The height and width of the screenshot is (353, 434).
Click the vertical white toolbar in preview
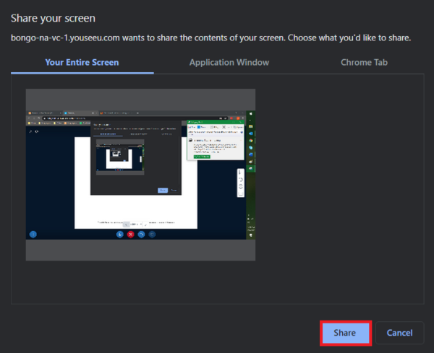point(241,182)
